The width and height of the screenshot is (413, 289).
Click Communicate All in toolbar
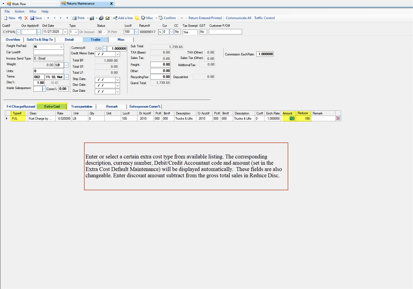point(238,18)
